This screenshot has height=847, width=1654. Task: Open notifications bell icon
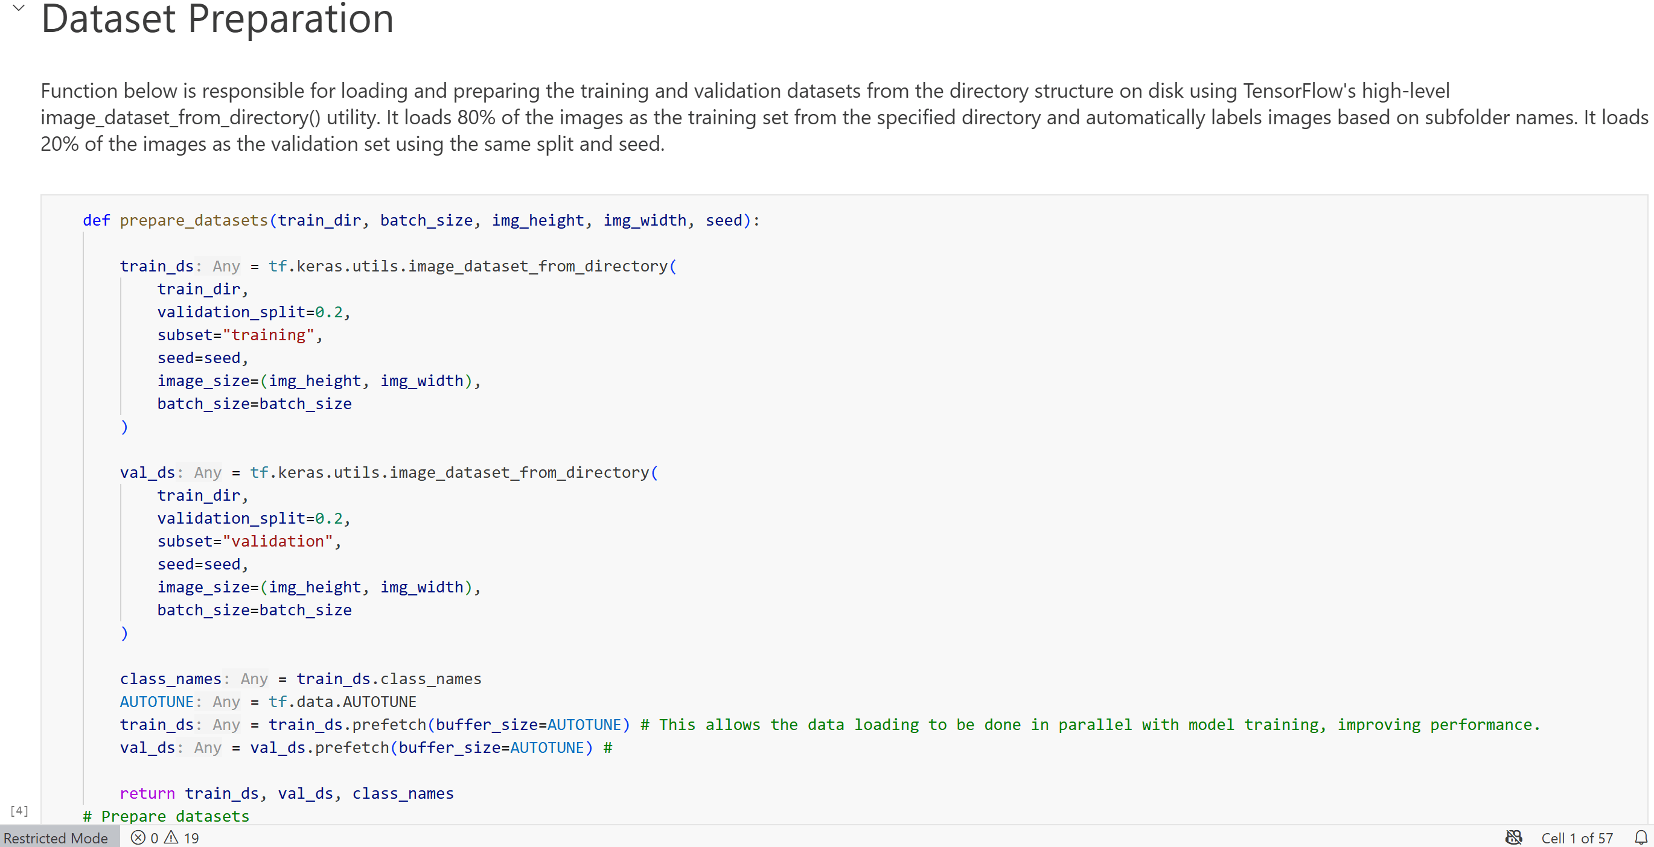(x=1641, y=837)
